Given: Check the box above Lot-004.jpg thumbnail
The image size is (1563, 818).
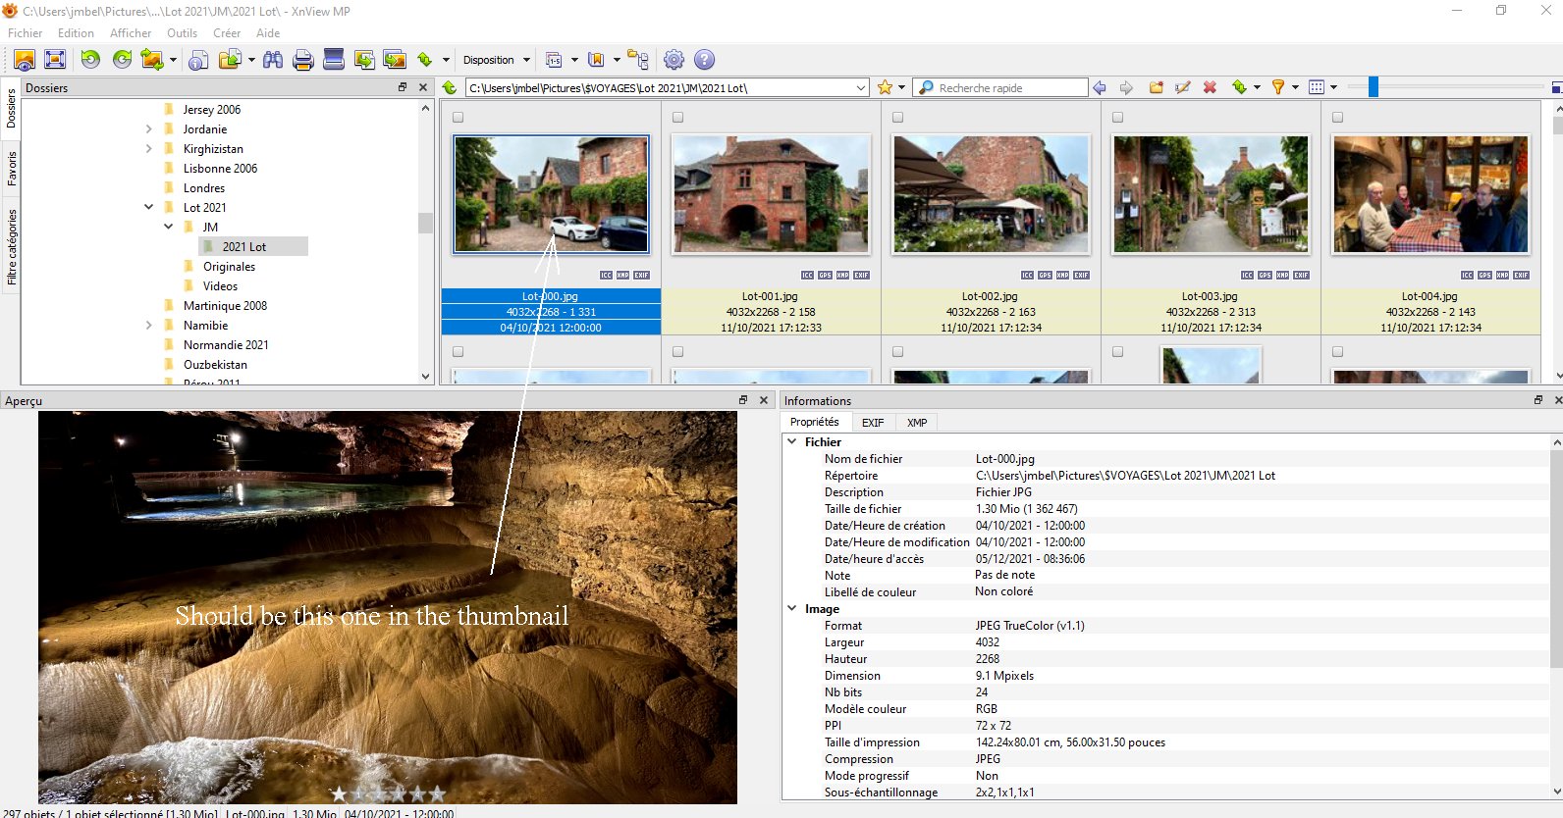Looking at the screenshot, I should (x=1337, y=118).
